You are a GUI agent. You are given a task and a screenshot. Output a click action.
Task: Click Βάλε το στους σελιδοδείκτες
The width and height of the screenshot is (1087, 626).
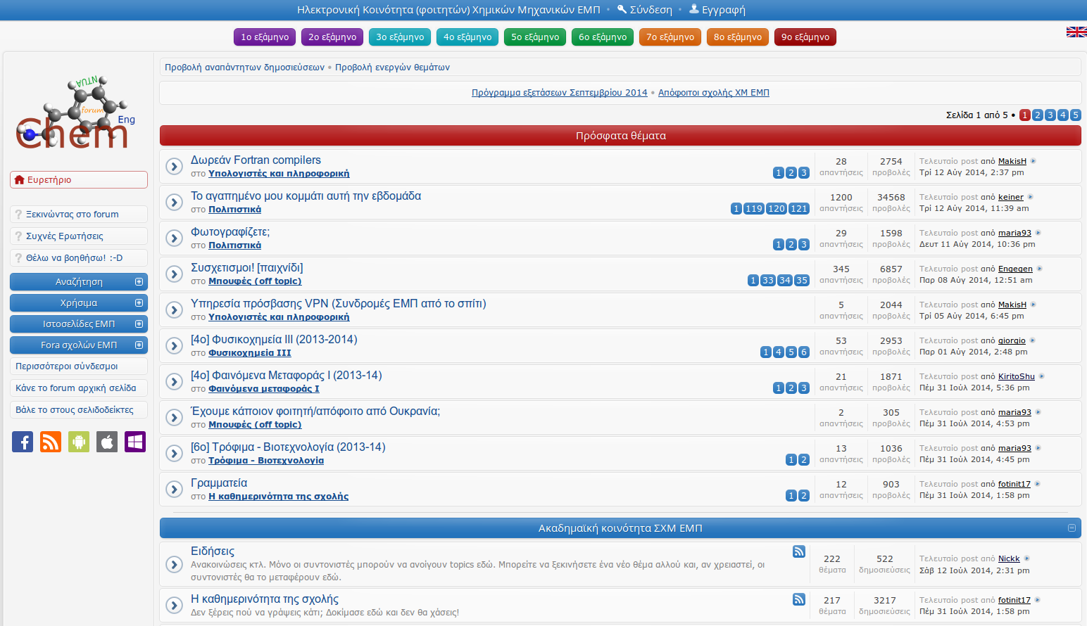point(79,409)
